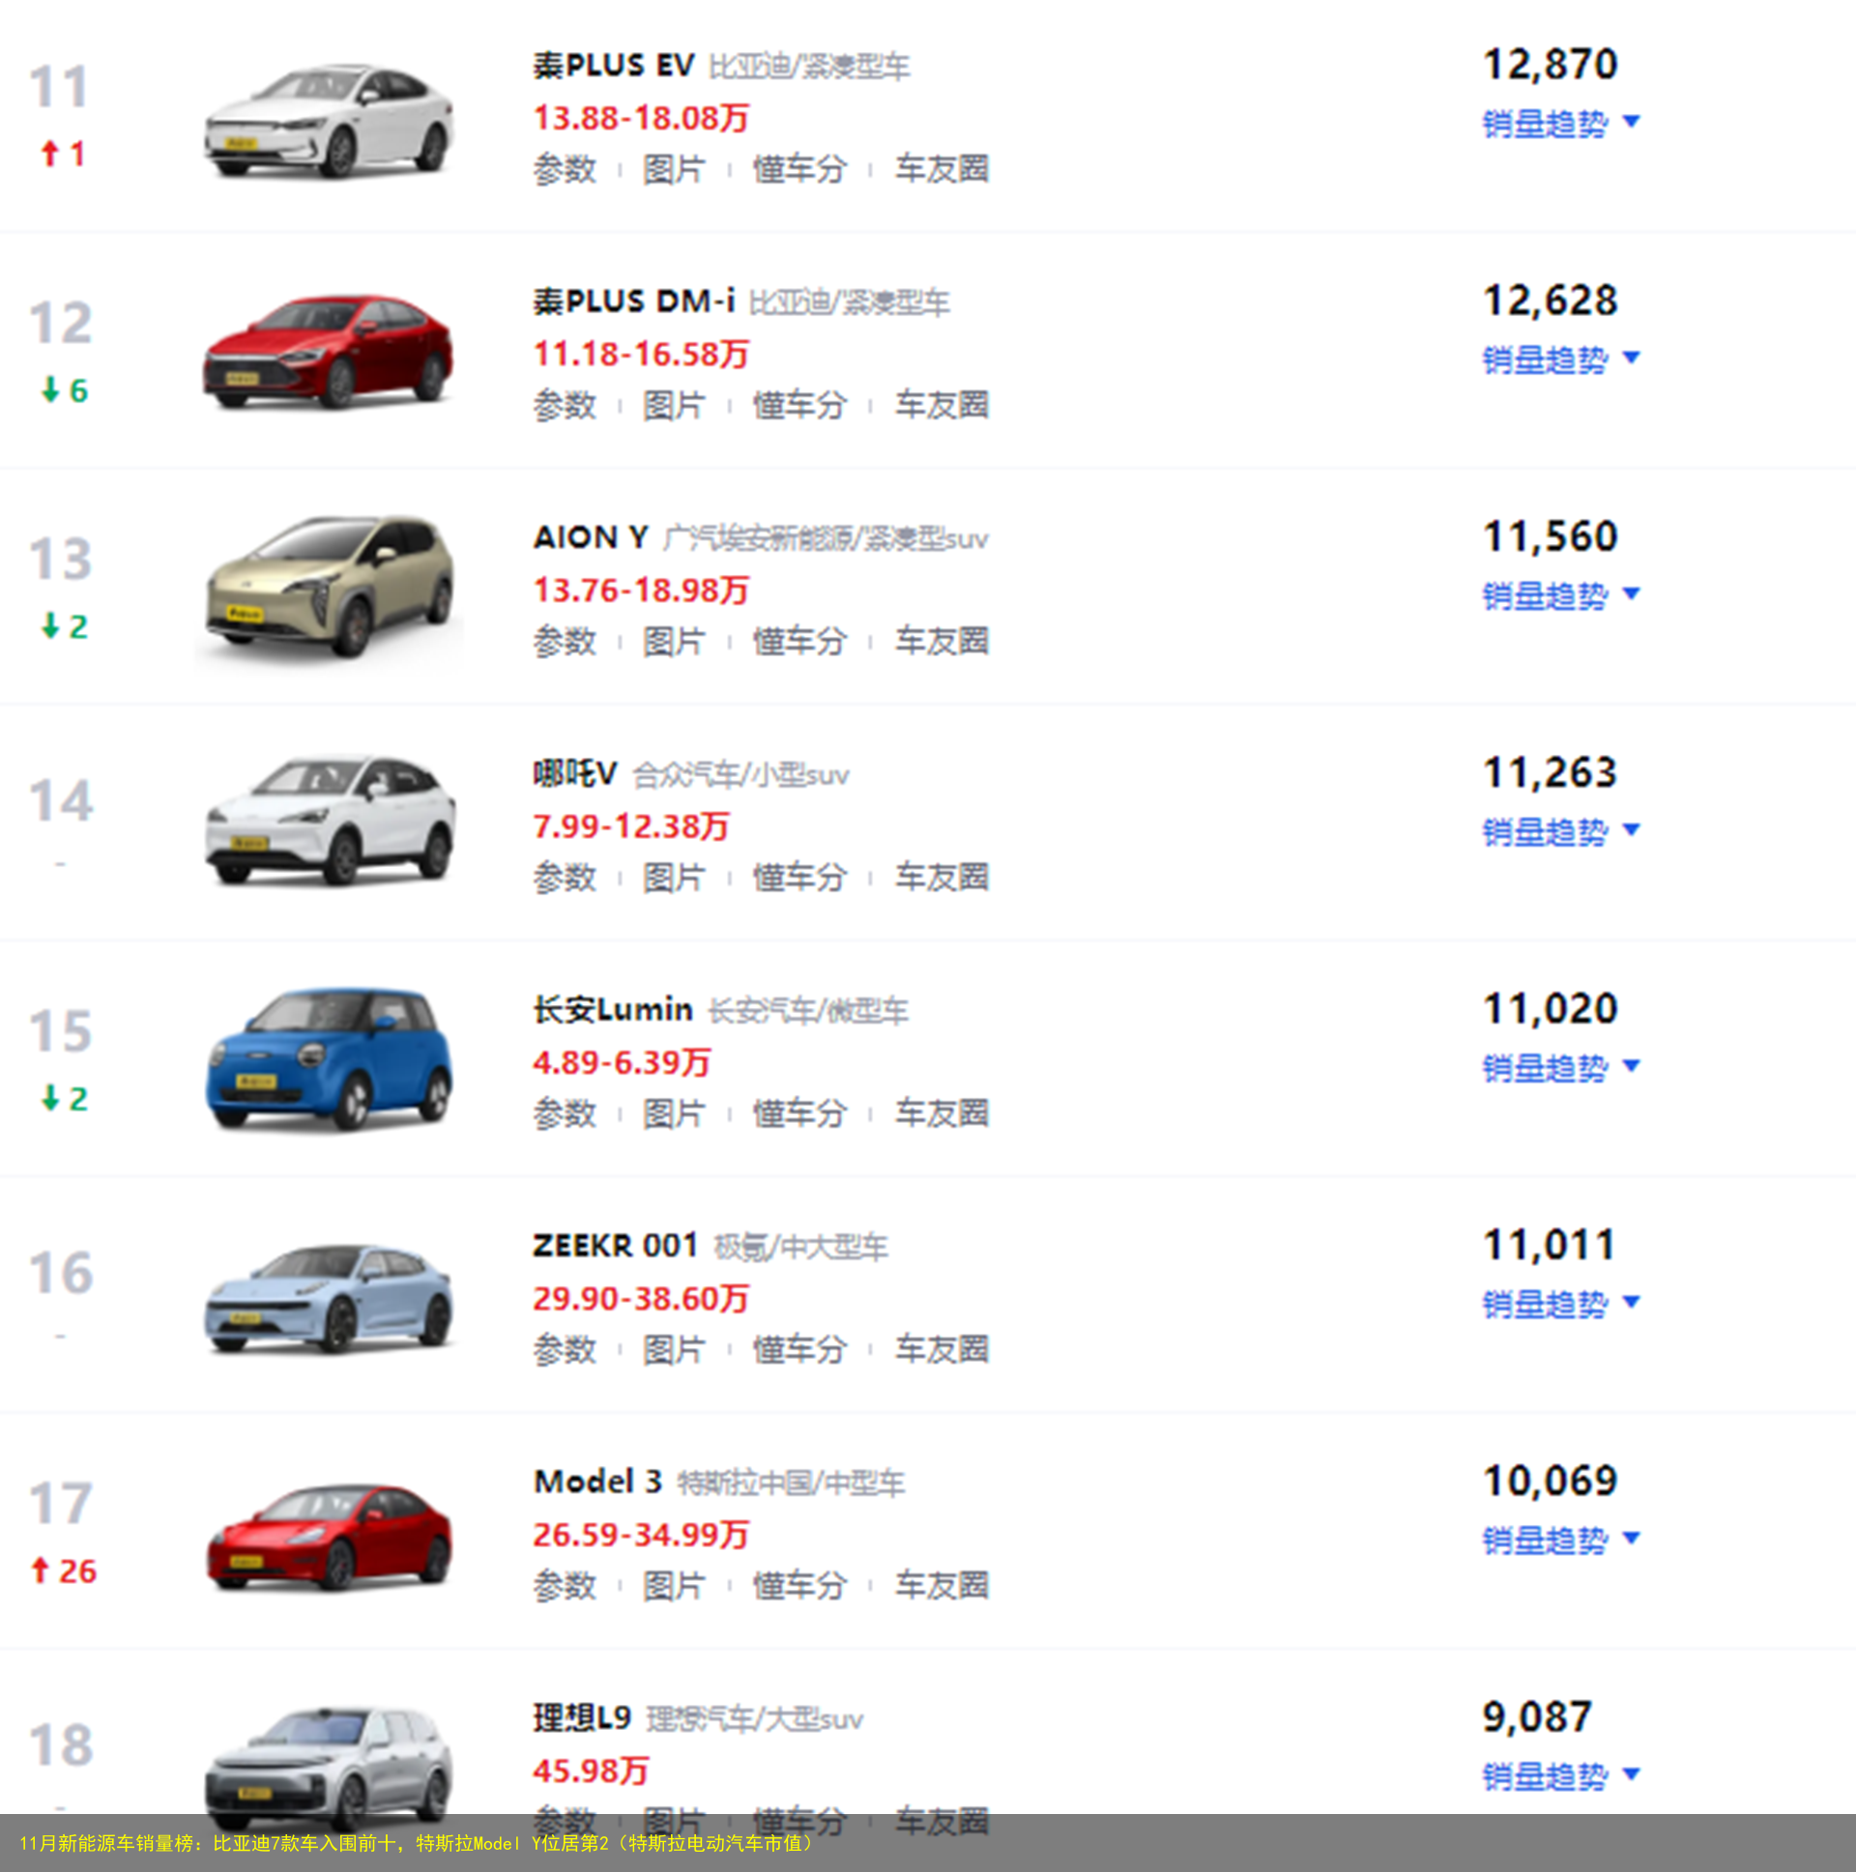Open 懂车分 for 秦PLUS DM-i
Viewport: 1856px width, 1872px height.
(800, 405)
